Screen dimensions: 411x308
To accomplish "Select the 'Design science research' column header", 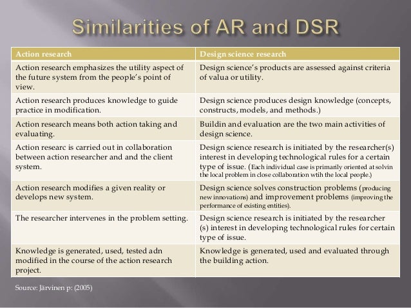I will coord(298,54).
